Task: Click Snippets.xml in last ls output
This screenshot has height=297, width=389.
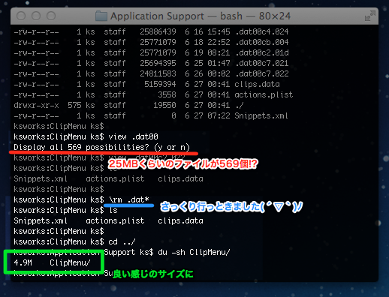Action: [41, 220]
